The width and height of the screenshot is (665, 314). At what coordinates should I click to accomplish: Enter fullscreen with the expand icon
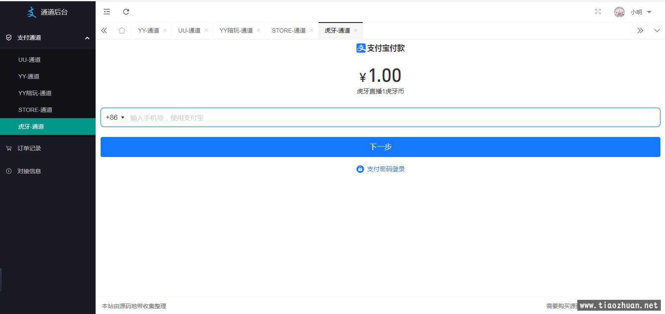point(598,12)
